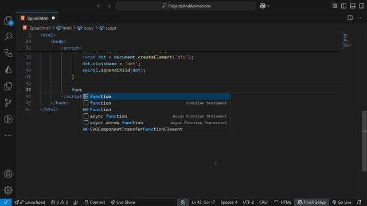Open the Copilot chat icon
The height and width of the screenshot is (206, 367).
point(263,6)
